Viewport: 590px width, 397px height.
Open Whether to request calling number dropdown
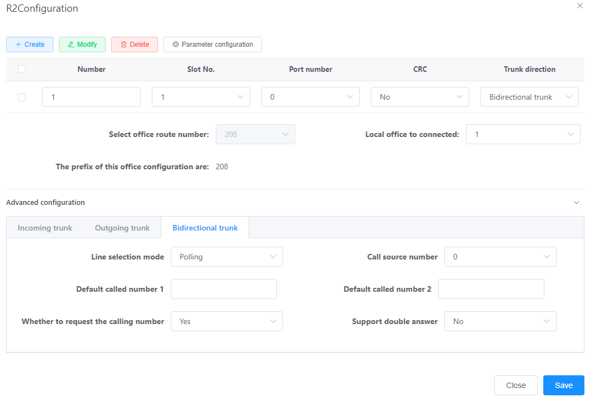coord(227,321)
